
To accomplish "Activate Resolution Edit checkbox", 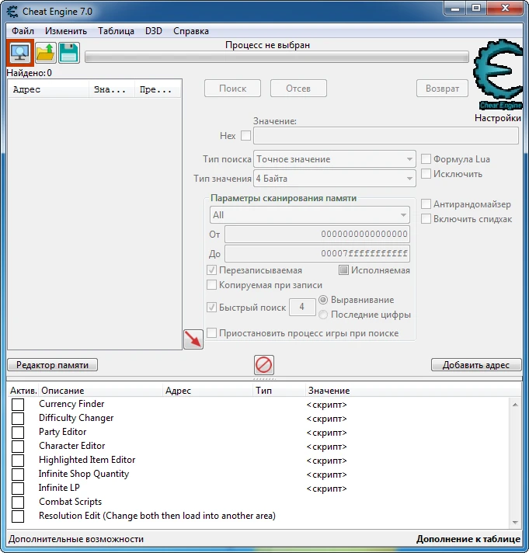I will pos(18,516).
